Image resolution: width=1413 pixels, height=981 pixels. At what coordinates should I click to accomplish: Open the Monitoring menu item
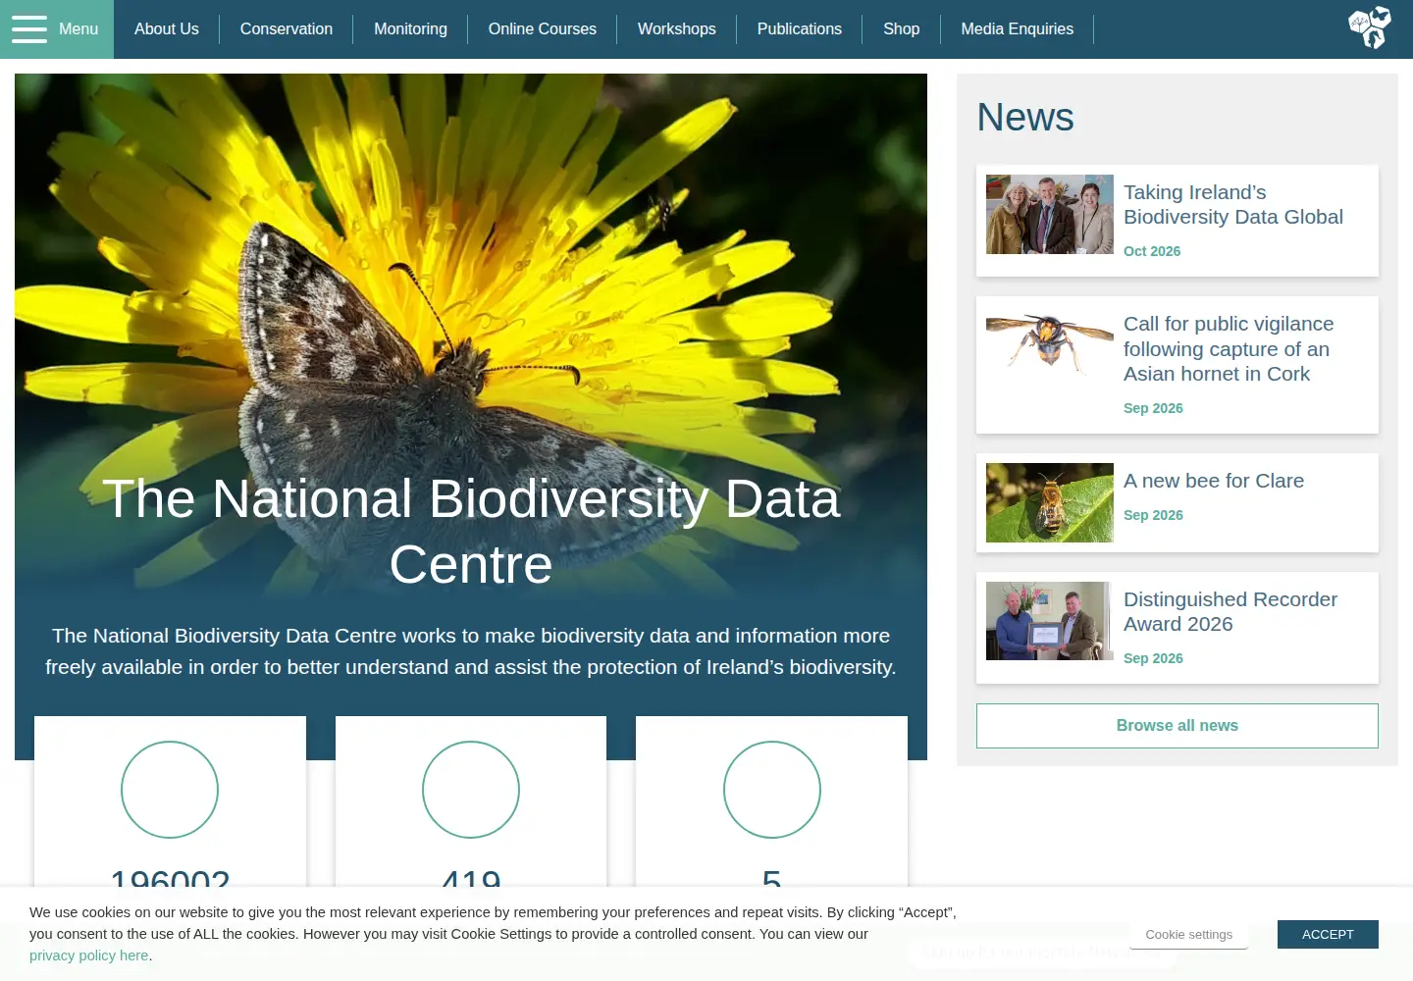click(x=410, y=29)
